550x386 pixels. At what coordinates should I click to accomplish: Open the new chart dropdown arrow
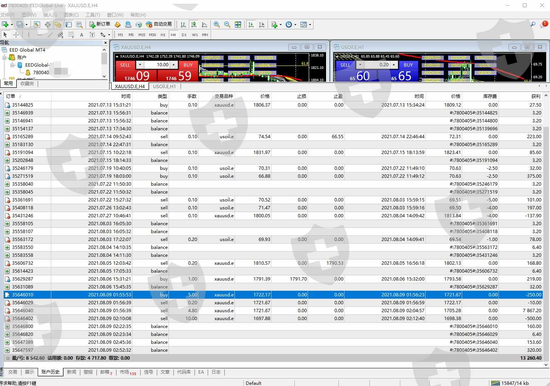(x=12, y=24)
